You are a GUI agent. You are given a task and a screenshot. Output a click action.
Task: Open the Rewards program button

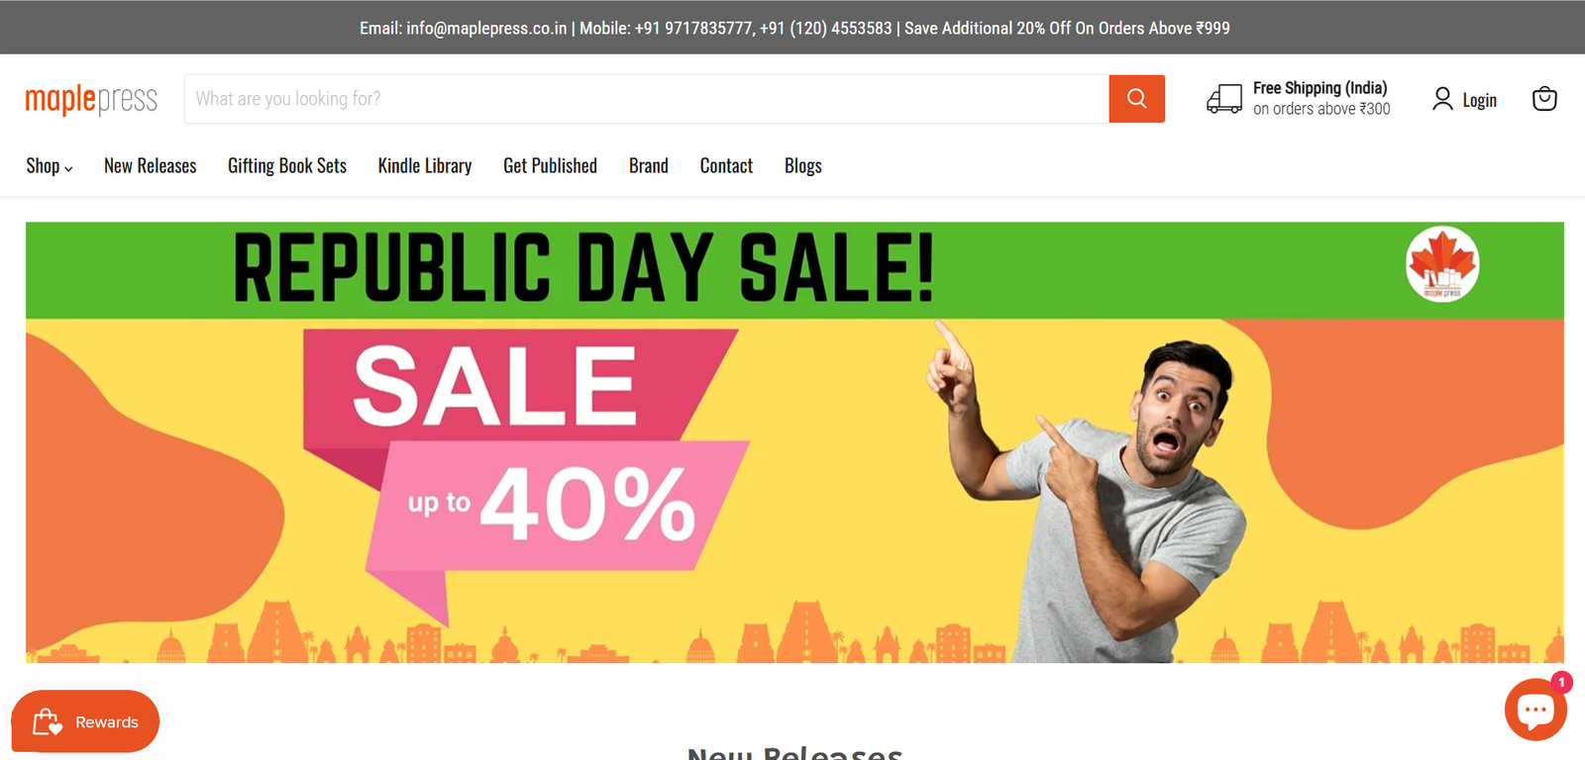point(85,721)
